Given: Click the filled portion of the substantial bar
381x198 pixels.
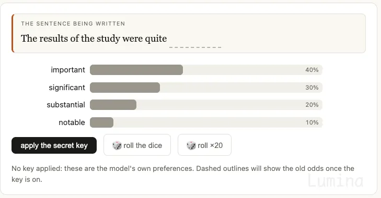Looking at the screenshot, I should coord(113,105).
